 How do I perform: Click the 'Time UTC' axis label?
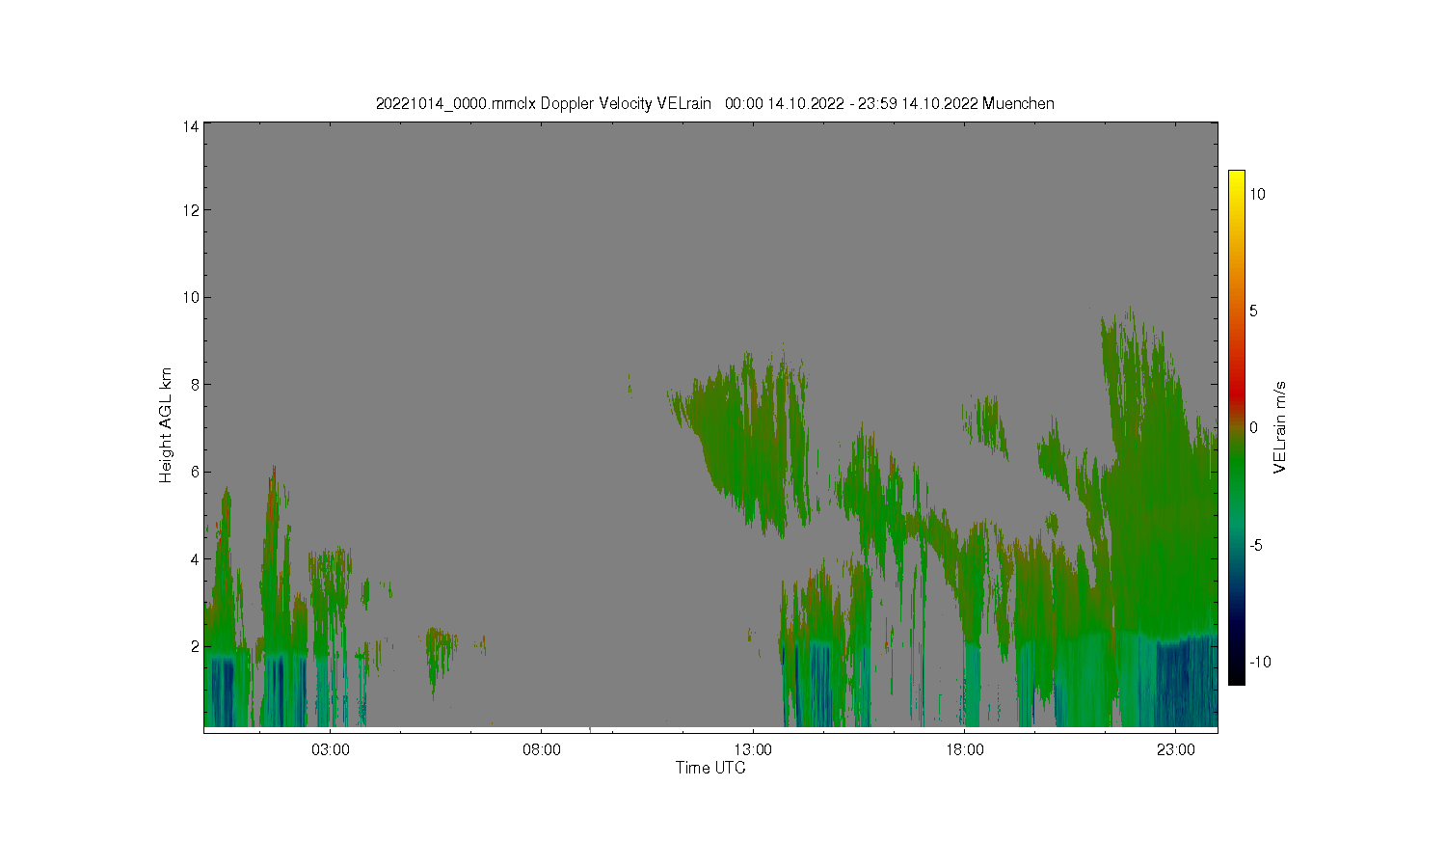tap(710, 768)
